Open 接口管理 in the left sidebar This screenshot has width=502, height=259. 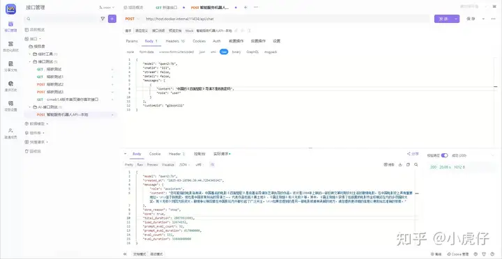(x=11, y=26)
